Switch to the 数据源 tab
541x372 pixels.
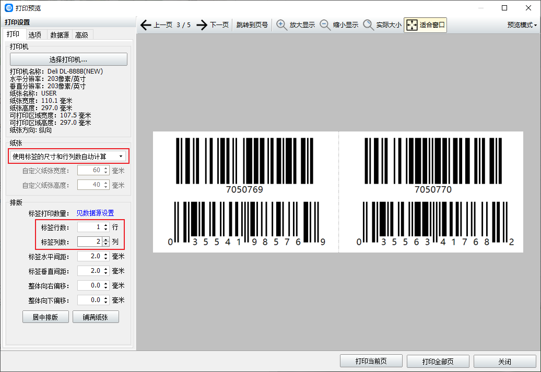point(60,35)
